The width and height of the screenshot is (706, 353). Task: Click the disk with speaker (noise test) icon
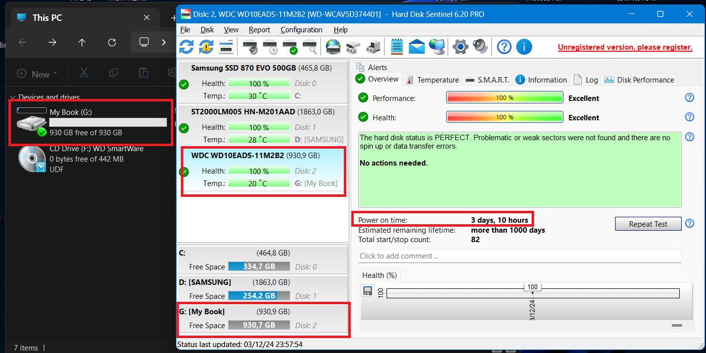click(x=250, y=47)
